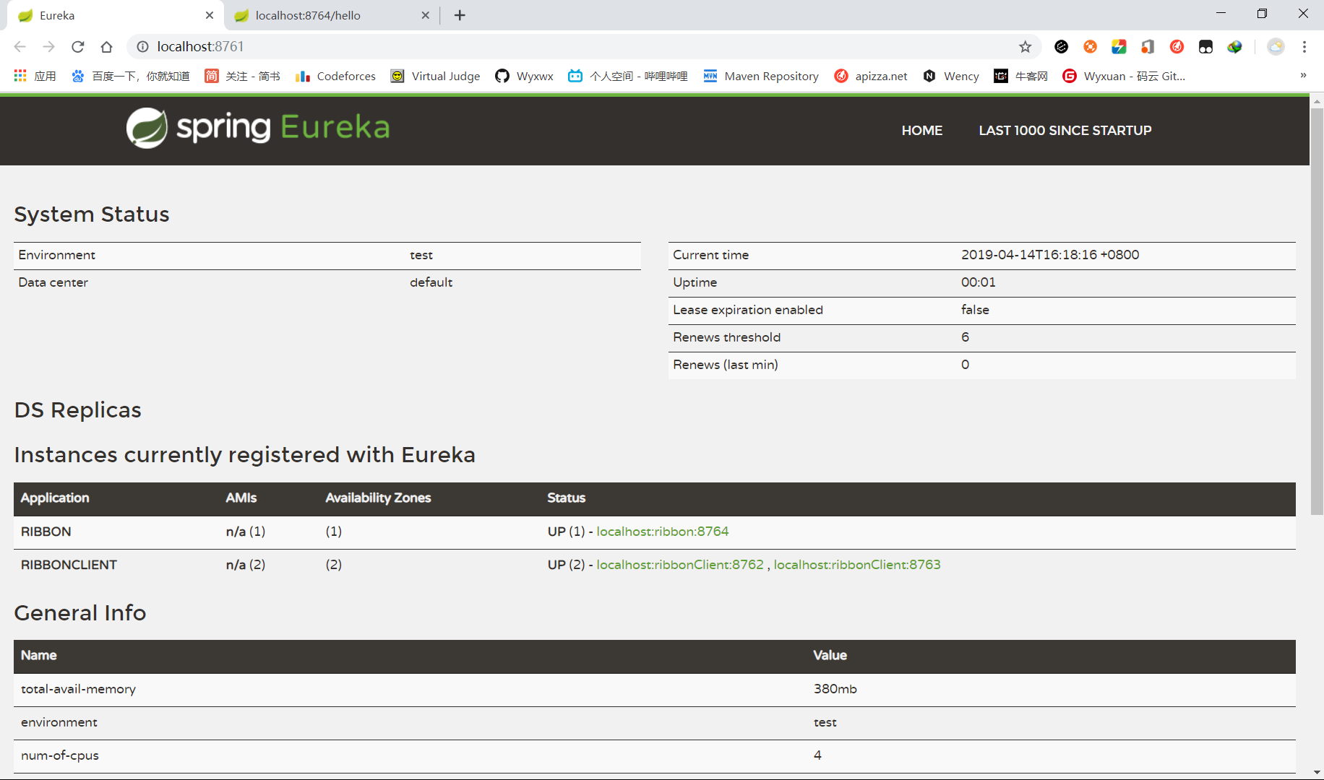The height and width of the screenshot is (780, 1324).
Task: Click the num-of-cpus row label
Action: click(60, 755)
